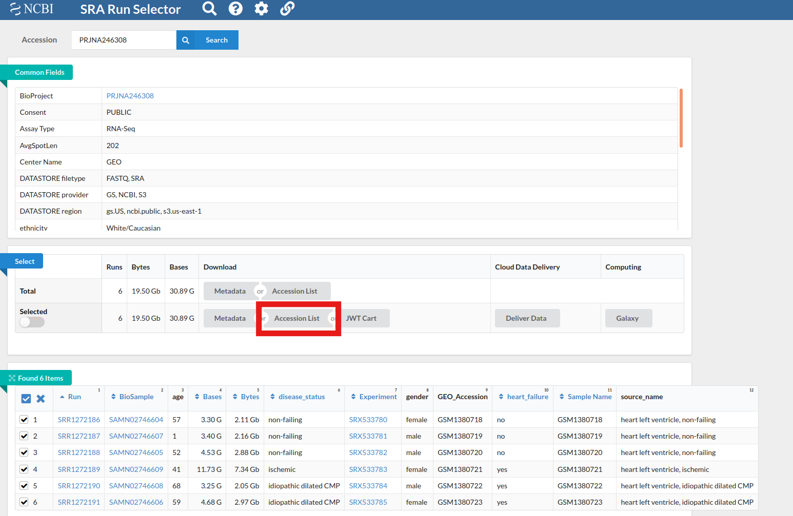Uncheck row 5 SRR1272190 checkbox
Viewport: 793px width, 516px height.
click(x=24, y=486)
